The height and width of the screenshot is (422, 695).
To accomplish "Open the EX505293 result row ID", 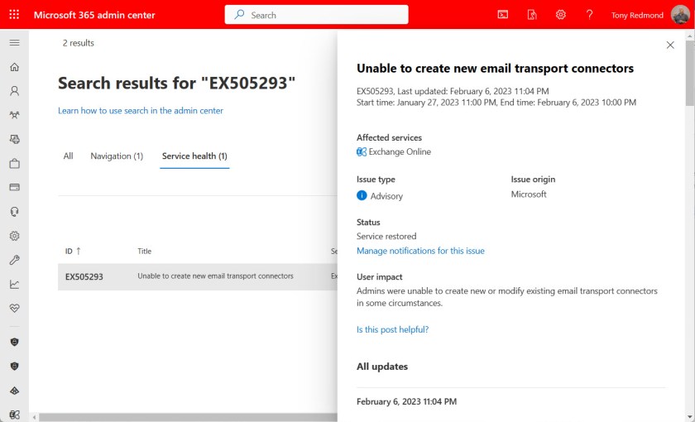I will click(x=84, y=276).
